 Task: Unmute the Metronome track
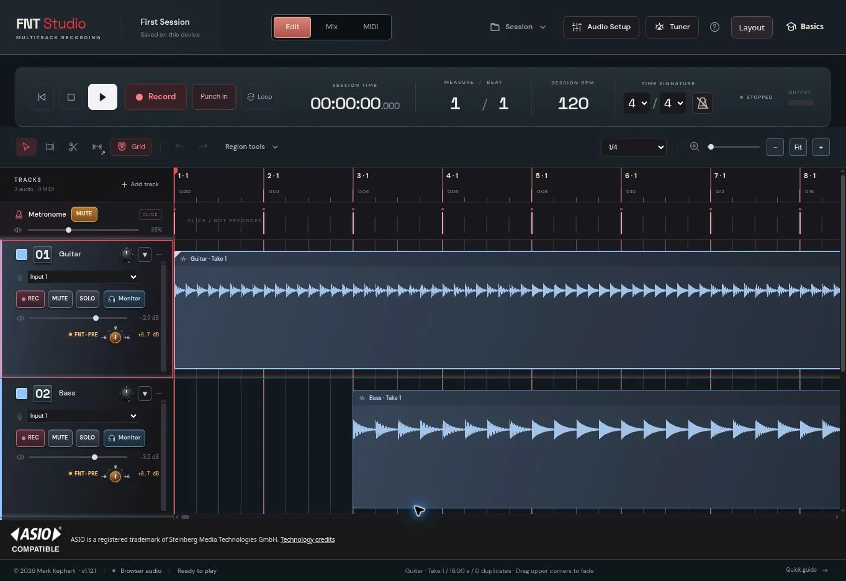click(84, 214)
